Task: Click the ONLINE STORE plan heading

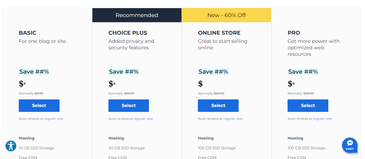Action: (x=219, y=33)
